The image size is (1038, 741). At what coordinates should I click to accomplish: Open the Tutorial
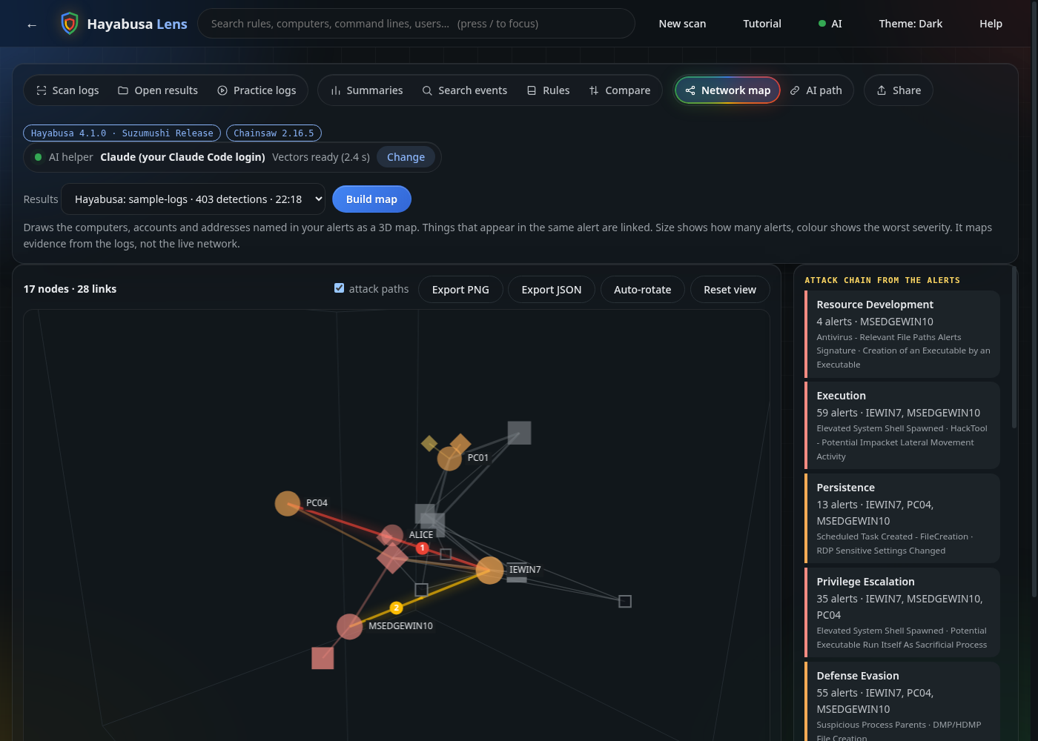tap(762, 24)
